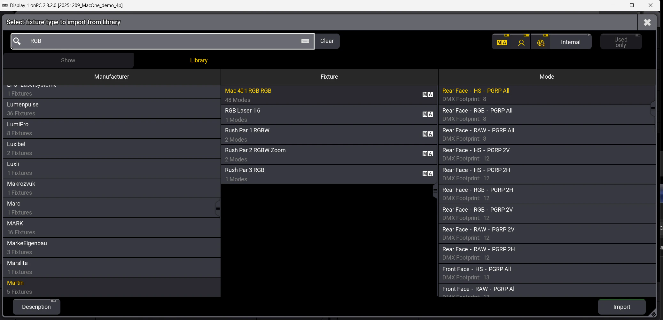Grab the Mode list scroll handle
663x320 pixels.
click(x=653, y=109)
